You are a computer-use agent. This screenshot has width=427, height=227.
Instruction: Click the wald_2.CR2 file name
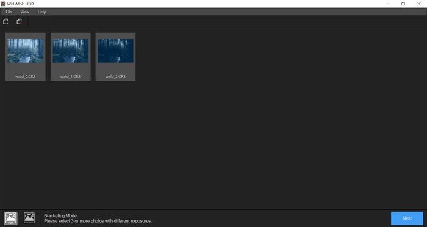tap(115, 76)
